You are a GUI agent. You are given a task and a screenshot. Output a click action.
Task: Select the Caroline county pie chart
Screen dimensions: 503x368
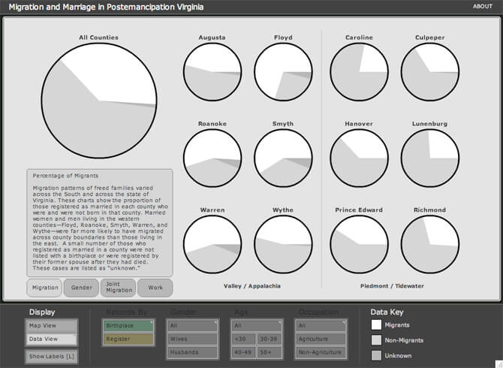[x=359, y=71]
